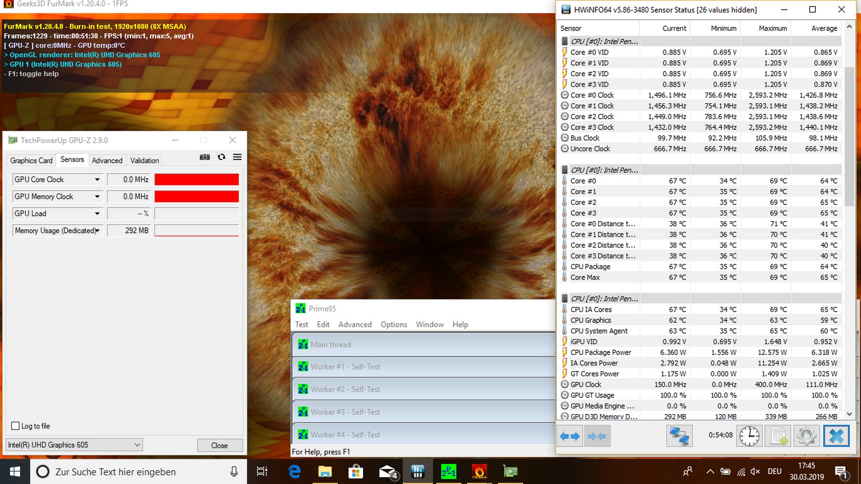
Task: Click the Cortana microphone icon
Action: (x=234, y=471)
